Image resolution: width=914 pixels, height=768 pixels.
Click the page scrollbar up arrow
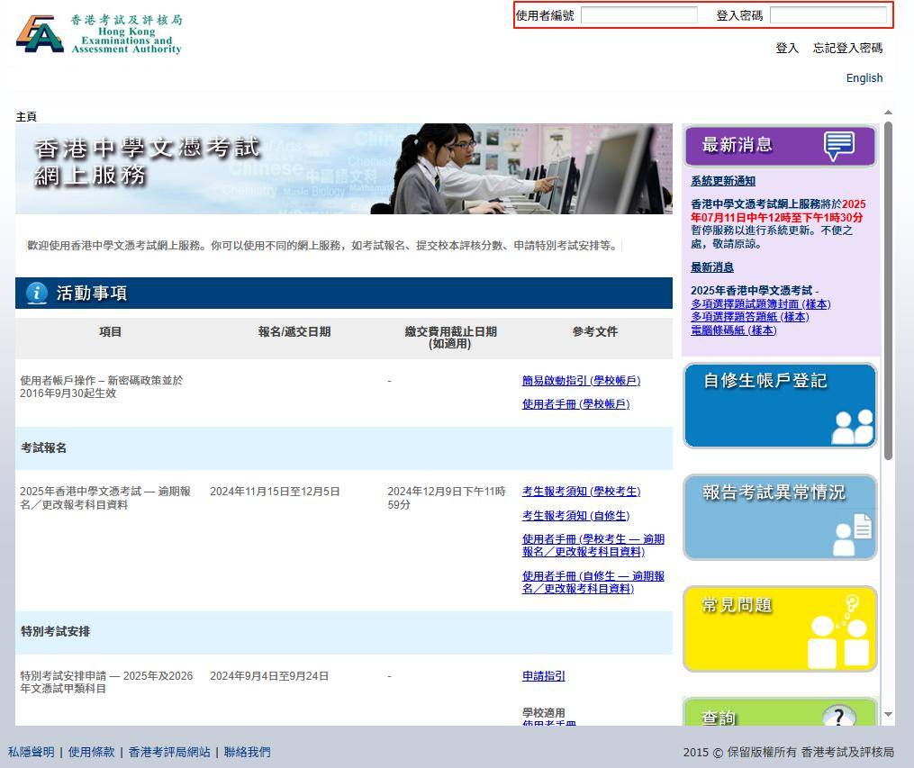pos(888,112)
